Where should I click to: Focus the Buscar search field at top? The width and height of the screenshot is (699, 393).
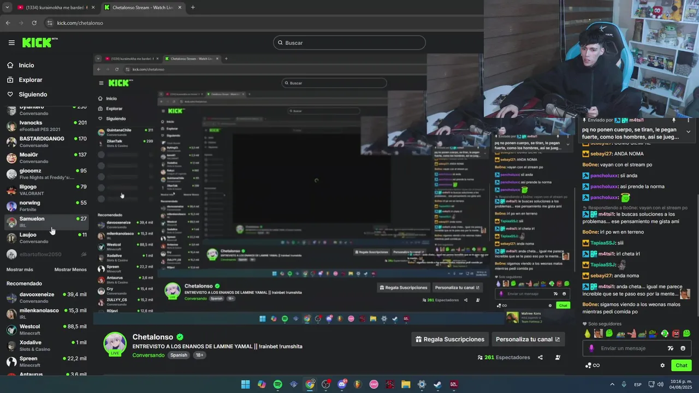point(349,43)
